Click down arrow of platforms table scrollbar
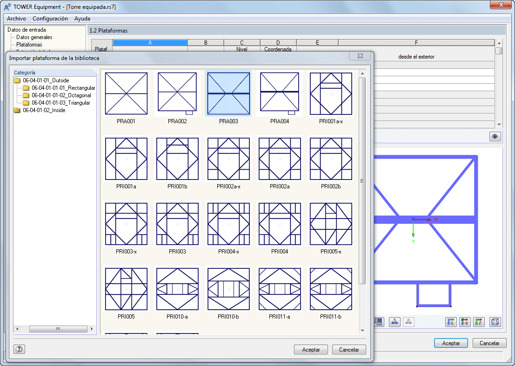 (499, 125)
